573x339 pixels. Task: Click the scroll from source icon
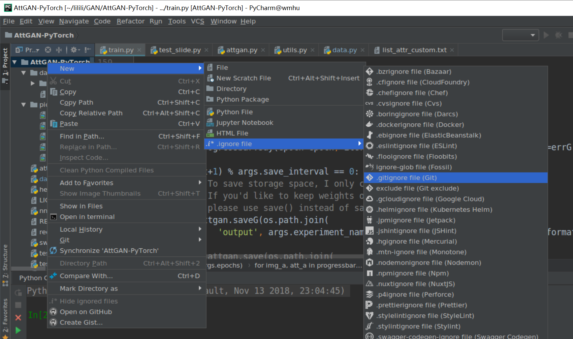[48, 50]
